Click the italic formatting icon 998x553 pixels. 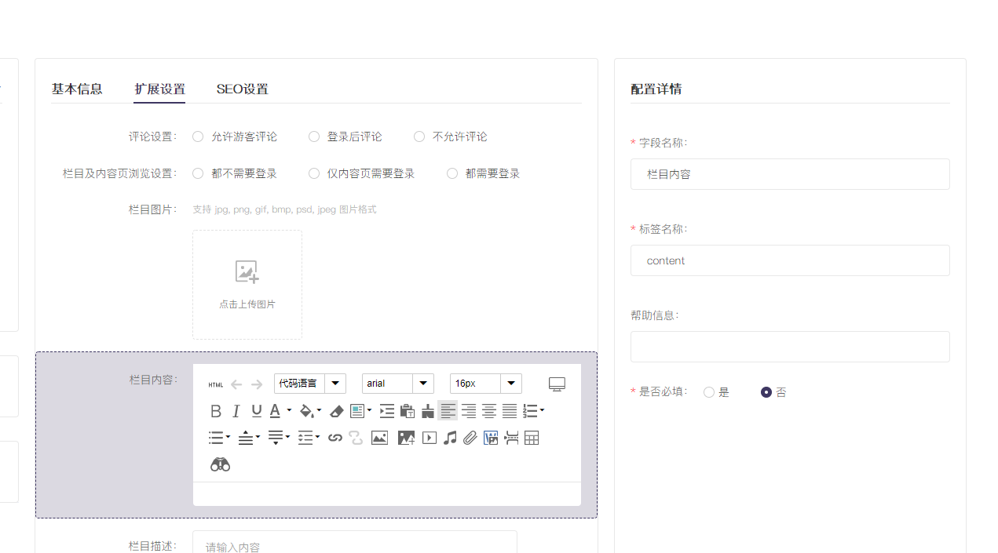236,411
